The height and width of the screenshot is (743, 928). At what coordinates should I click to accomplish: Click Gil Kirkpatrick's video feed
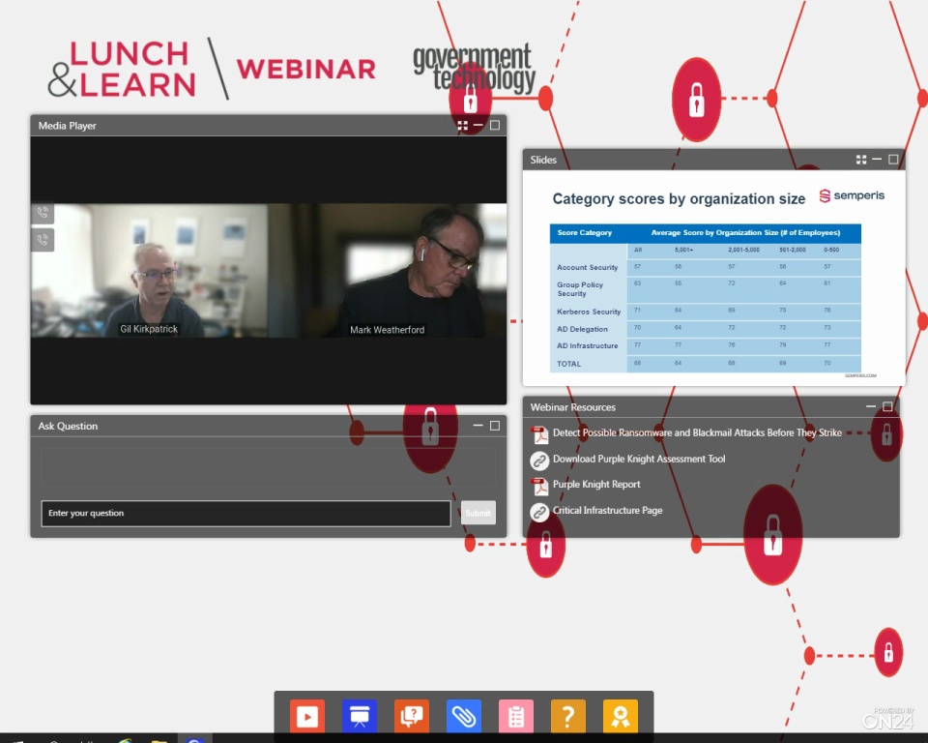tap(149, 271)
